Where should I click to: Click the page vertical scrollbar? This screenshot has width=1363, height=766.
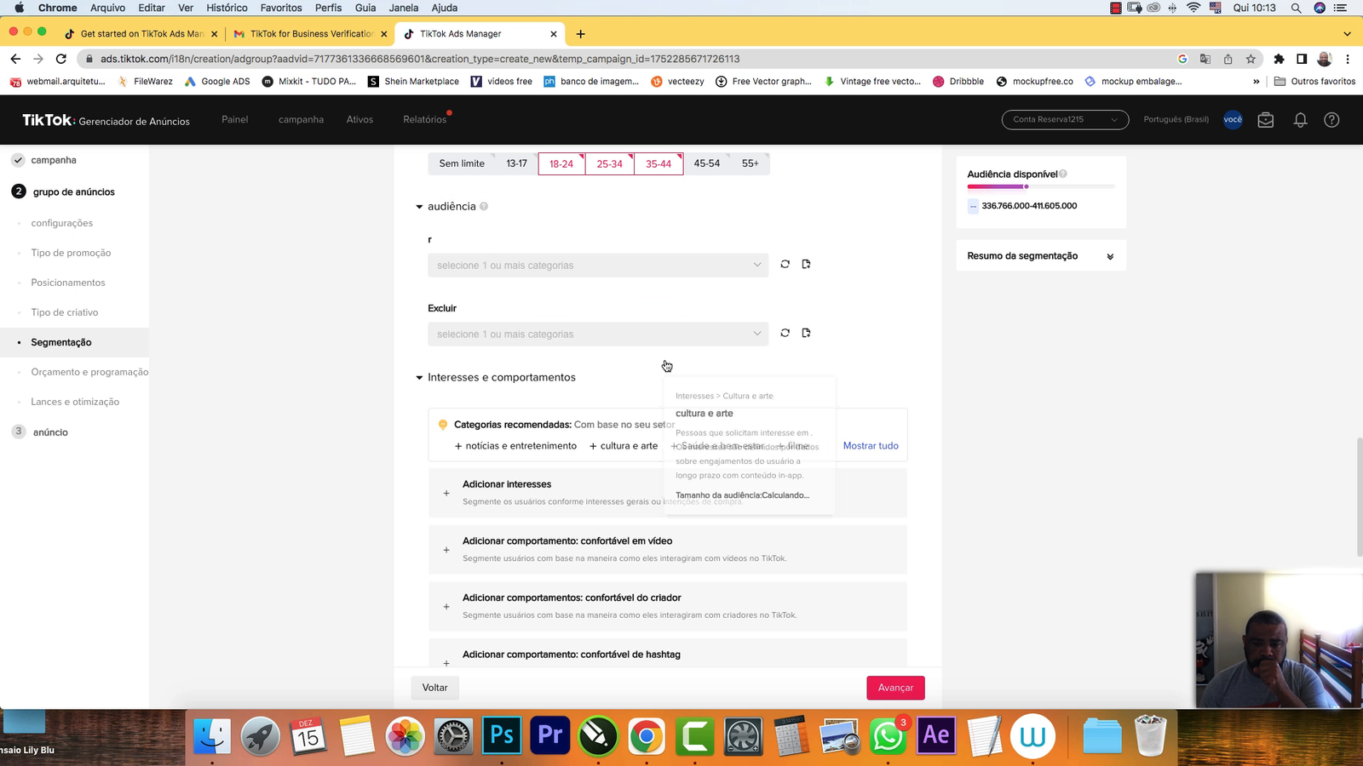1360,498
